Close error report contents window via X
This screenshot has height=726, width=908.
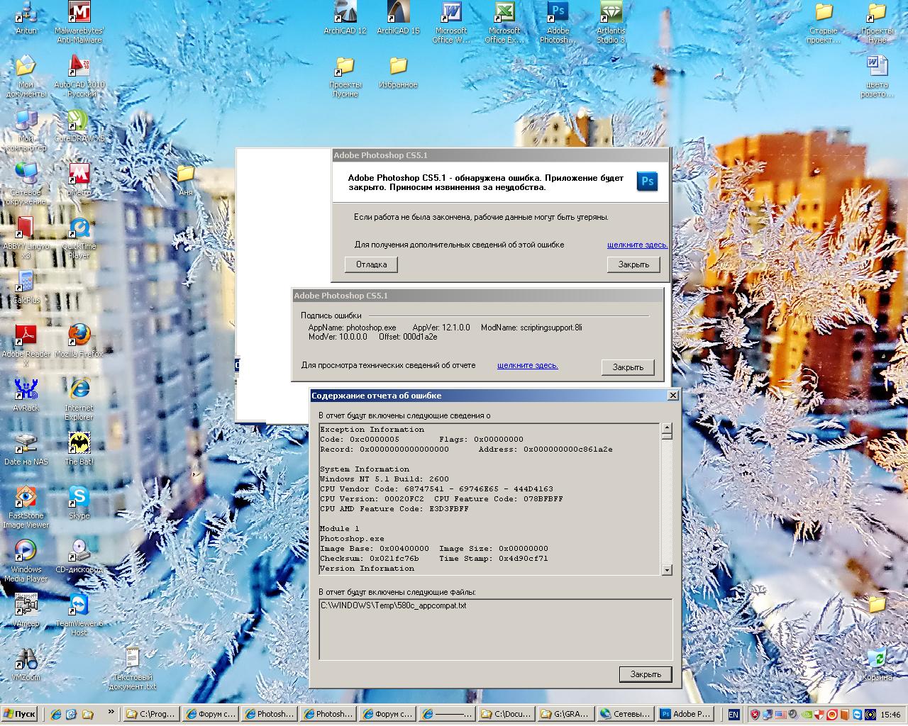[x=673, y=396]
